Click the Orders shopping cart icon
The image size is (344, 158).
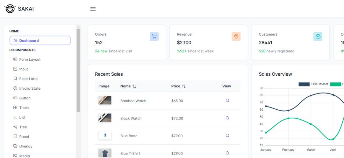click(154, 37)
